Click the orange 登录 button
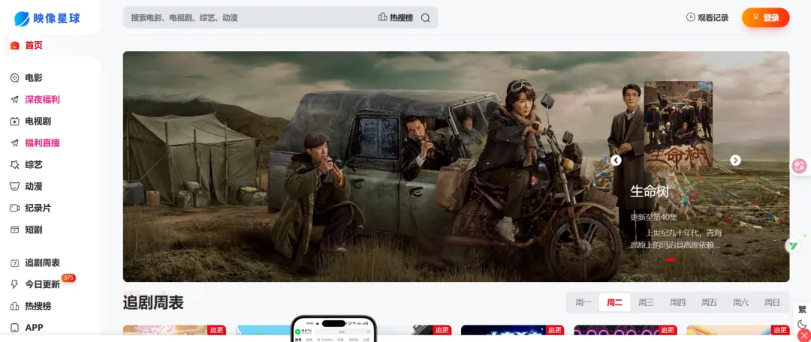Image resolution: width=811 pixels, height=342 pixels. 765,17
